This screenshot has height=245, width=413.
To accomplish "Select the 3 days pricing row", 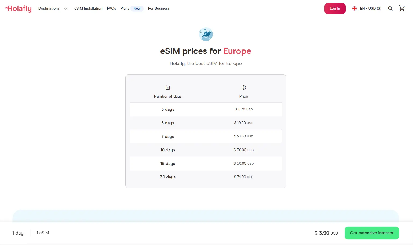I will 206,109.
